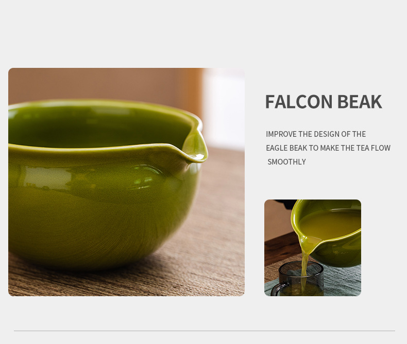Click the glass cup in the small photo
The image size is (407, 344).
(x=301, y=279)
